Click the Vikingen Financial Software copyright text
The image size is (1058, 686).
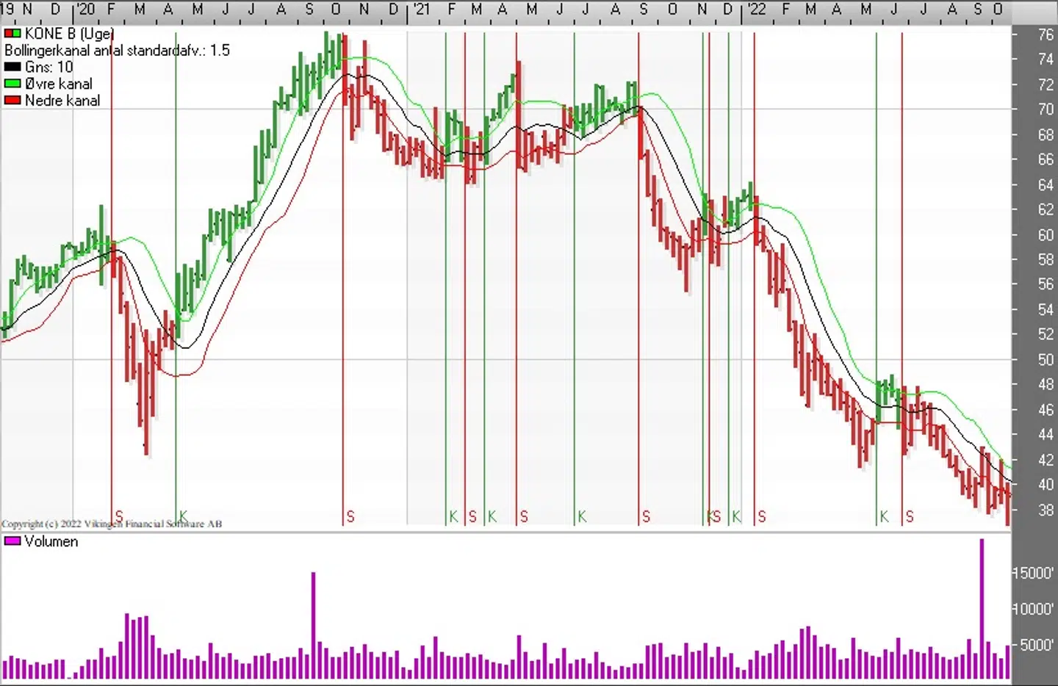pos(112,524)
